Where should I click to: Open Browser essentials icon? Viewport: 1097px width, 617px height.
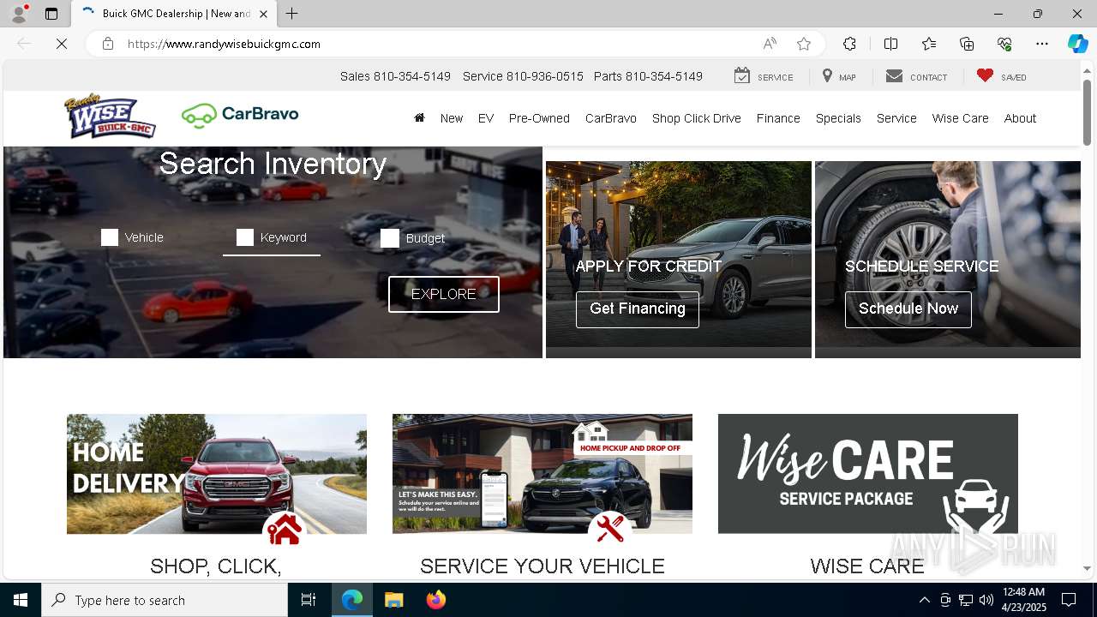click(1004, 44)
